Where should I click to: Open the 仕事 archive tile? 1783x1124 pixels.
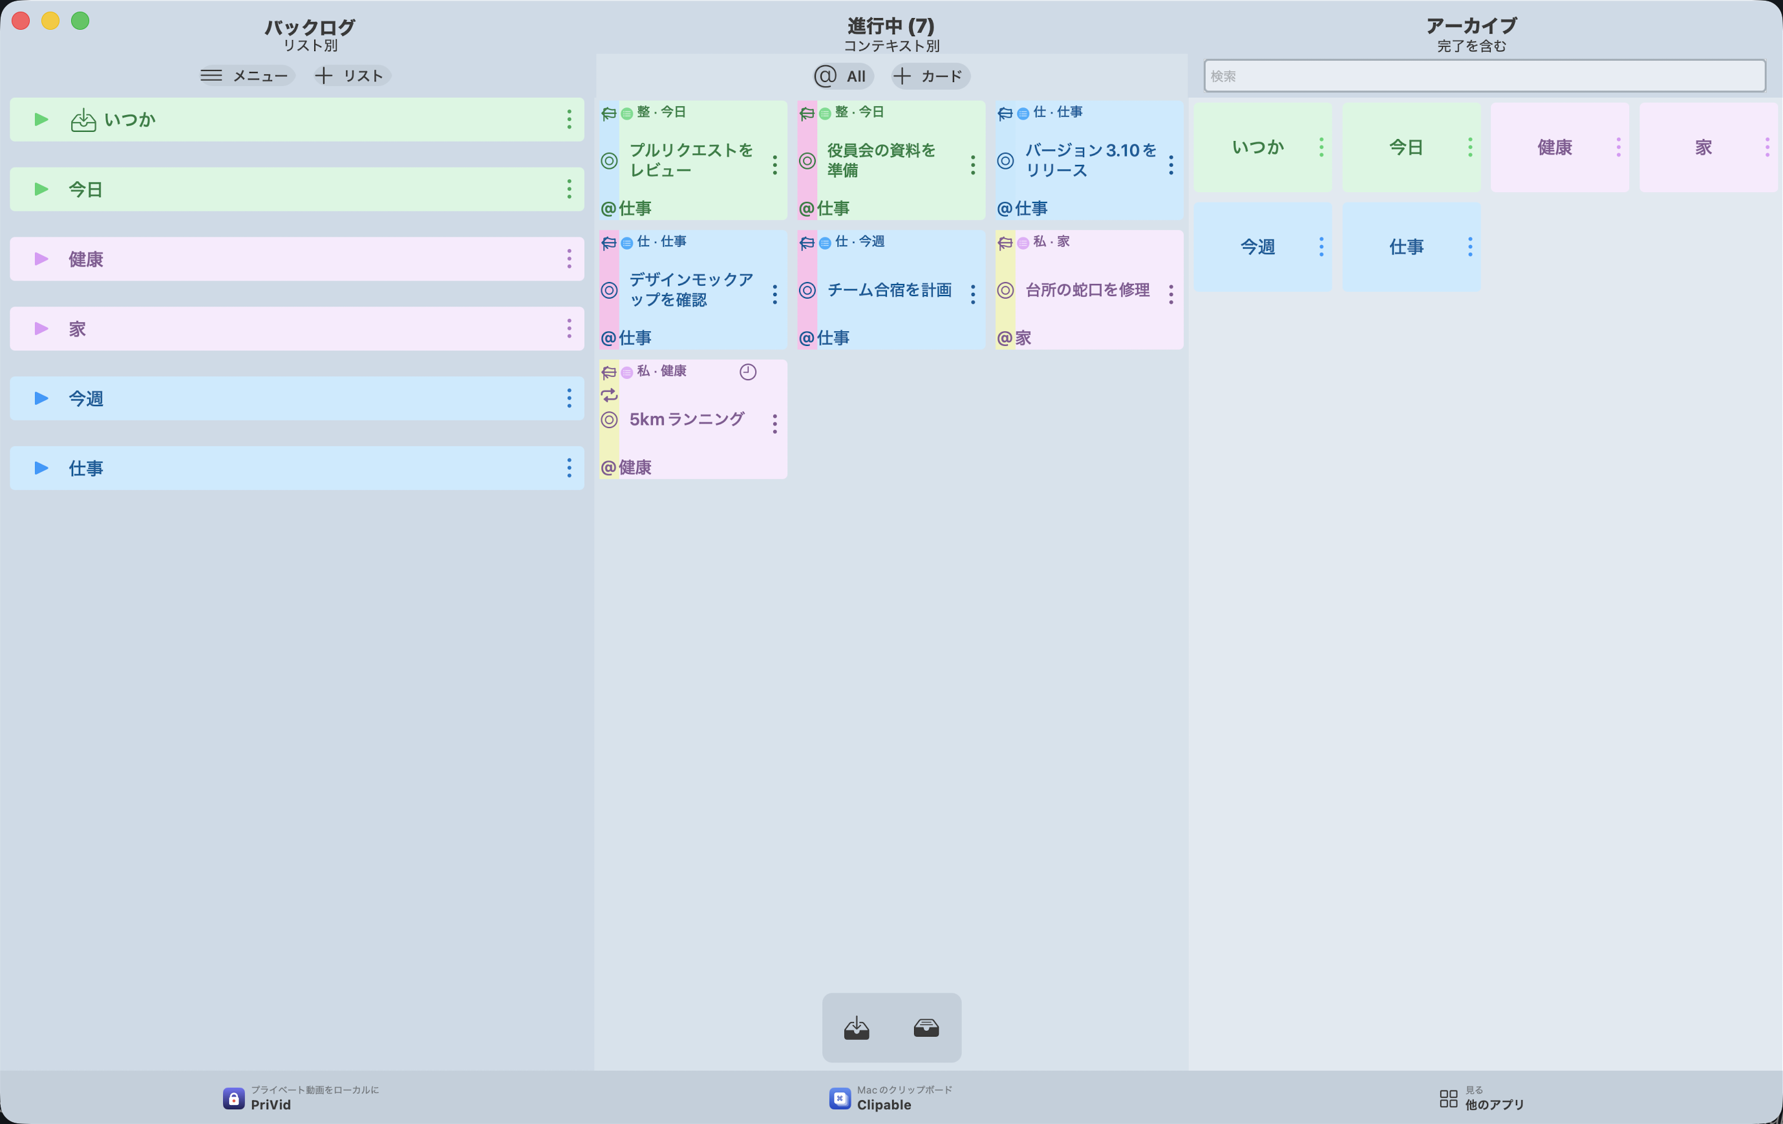coord(1411,247)
